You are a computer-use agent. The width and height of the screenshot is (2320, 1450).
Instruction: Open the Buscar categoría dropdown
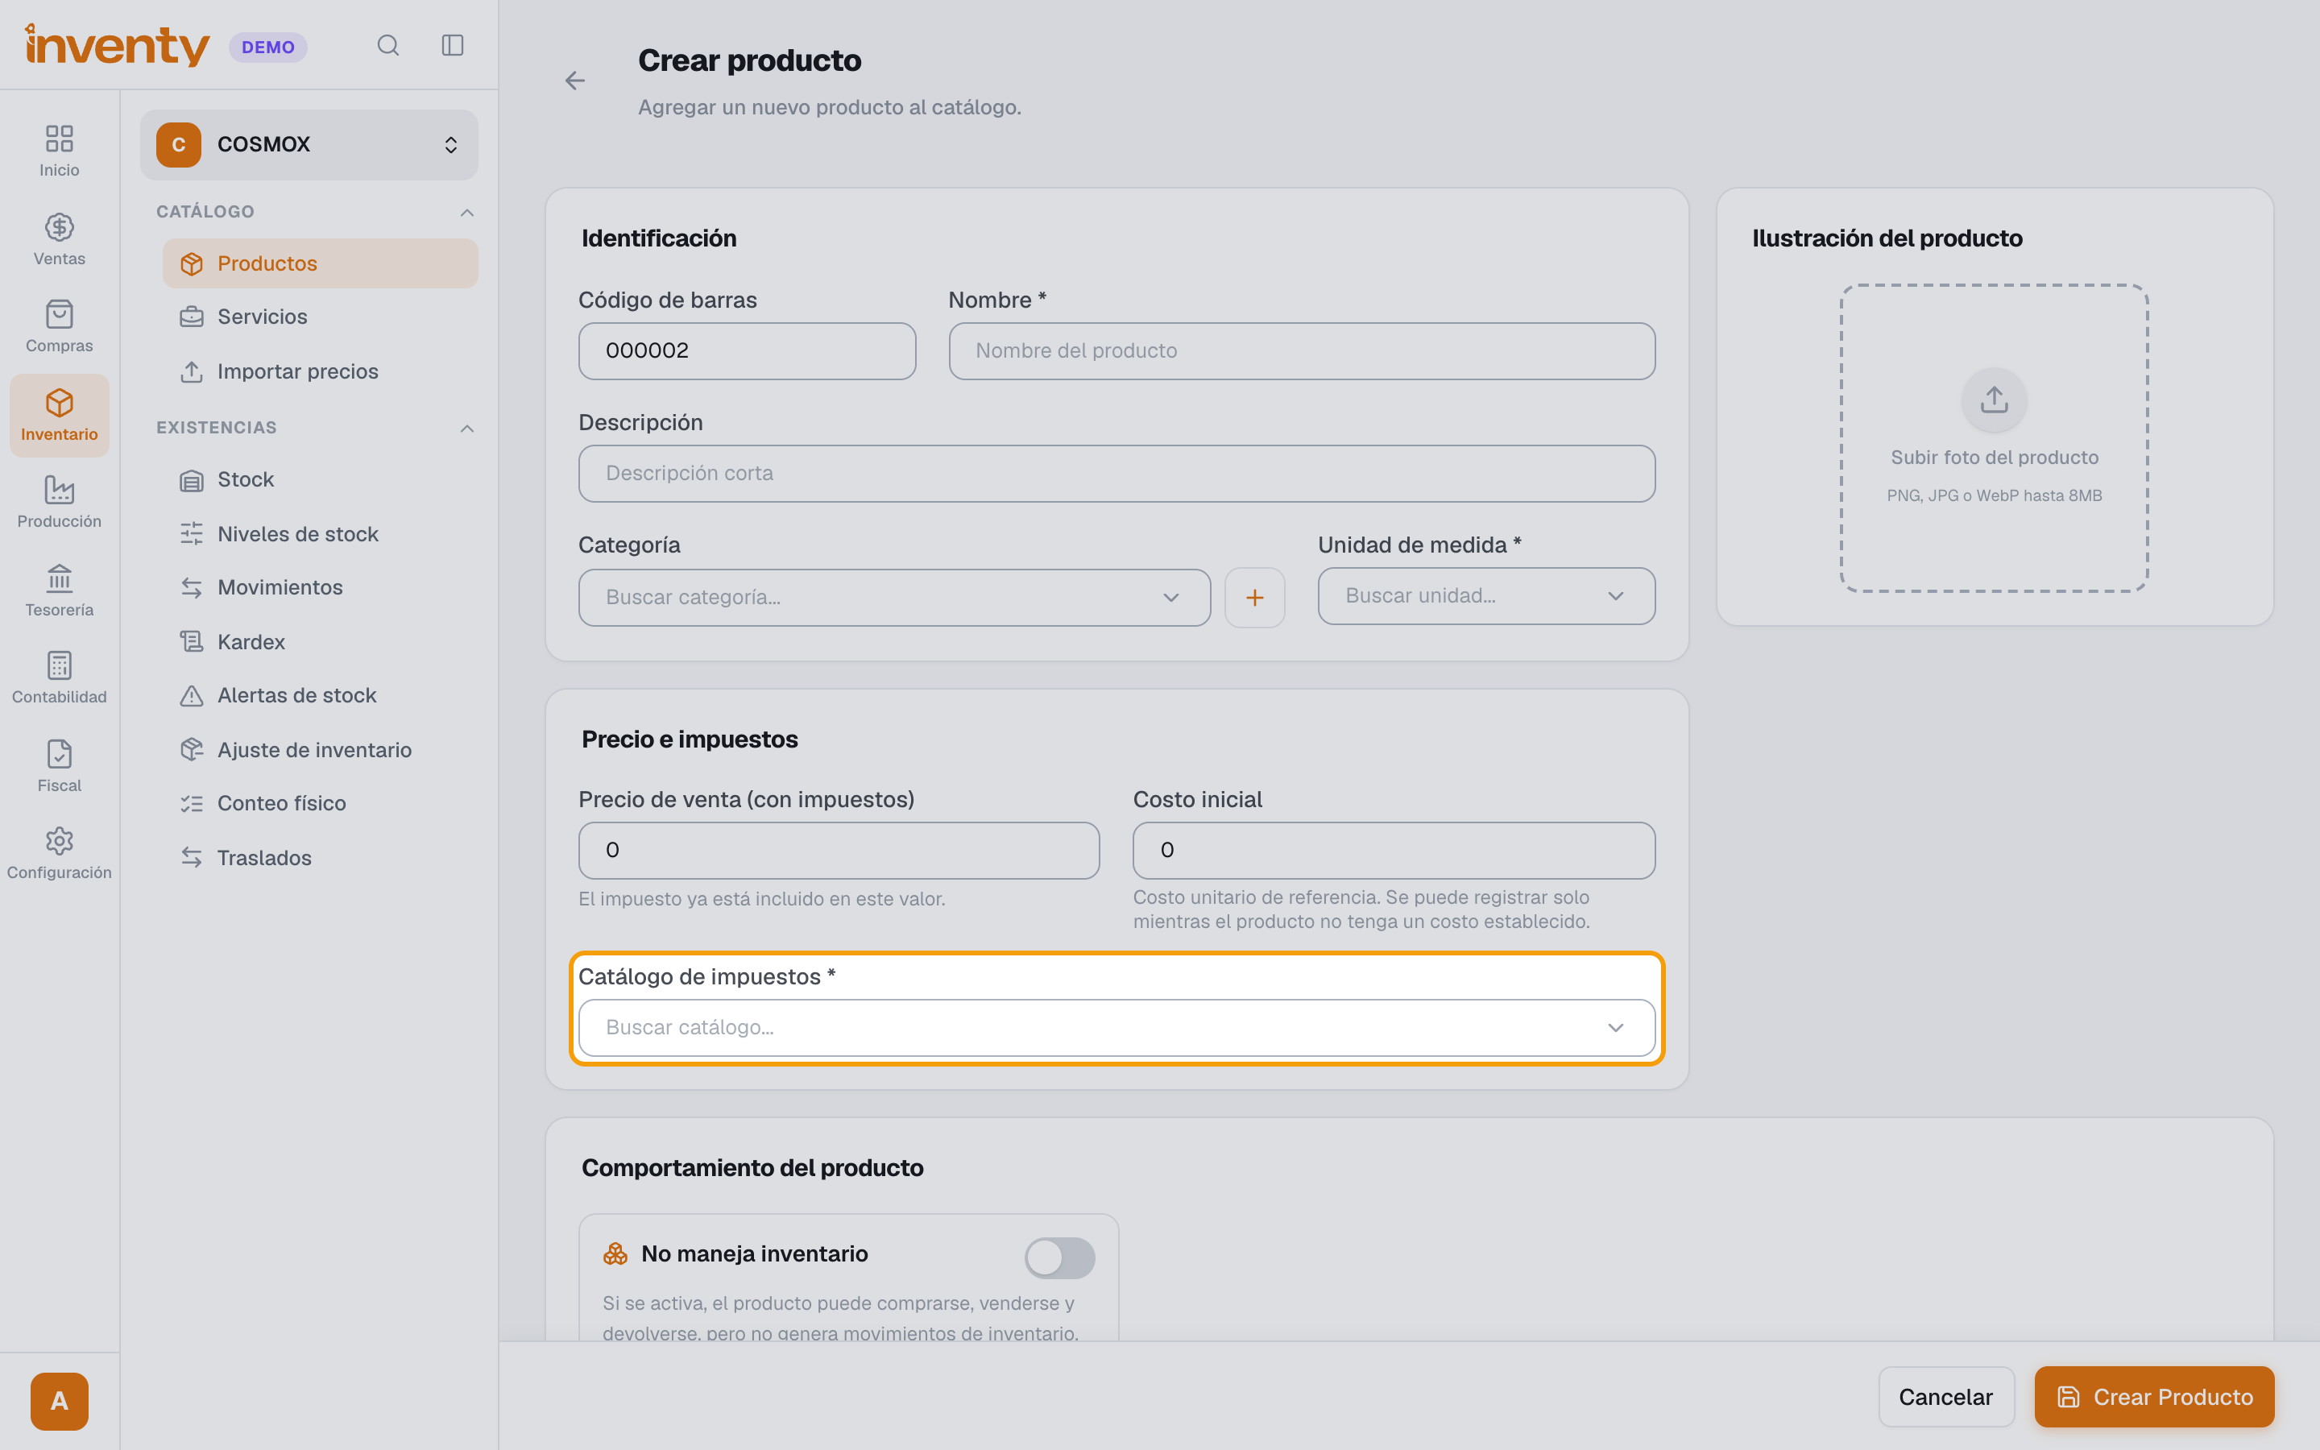[893, 598]
